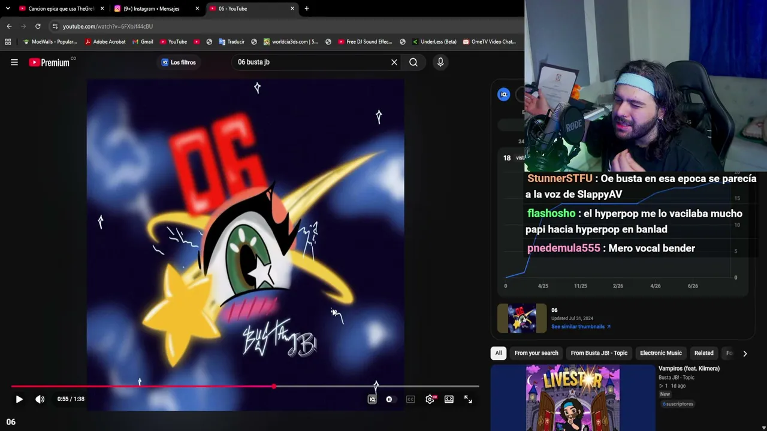The width and height of the screenshot is (767, 431).
Task: Open the Adobe Acrobat bookmark
Action: coord(105,42)
